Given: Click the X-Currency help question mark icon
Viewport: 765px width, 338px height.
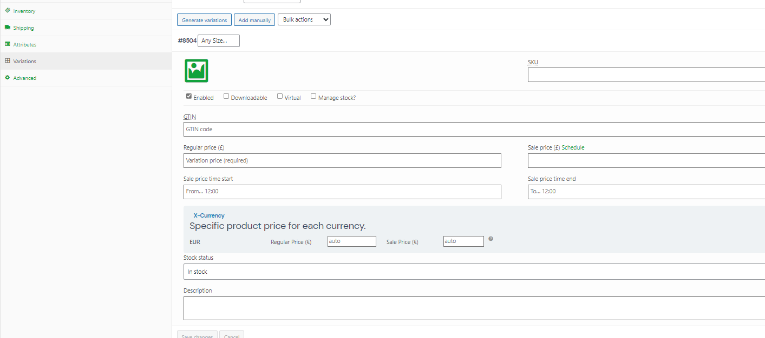Looking at the screenshot, I should click(x=491, y=239).
